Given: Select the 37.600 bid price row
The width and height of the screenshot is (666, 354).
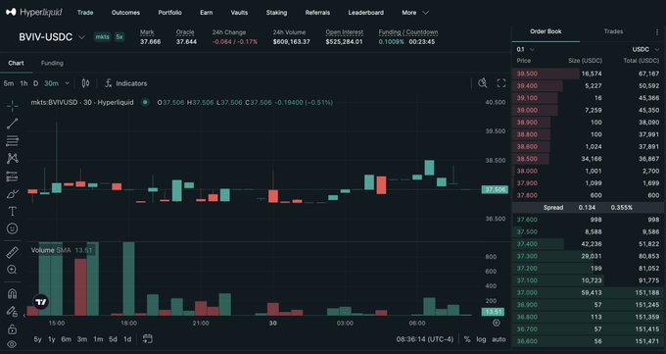Looking at the screenshot, I should (x=589, y=220).
